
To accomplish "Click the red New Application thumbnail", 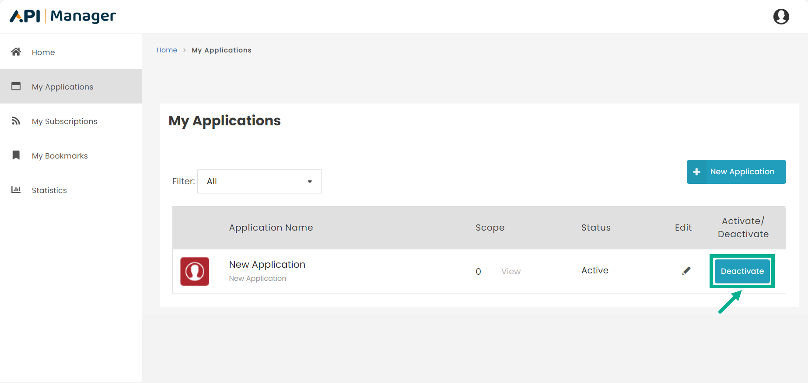I will (x=195, y=271).
